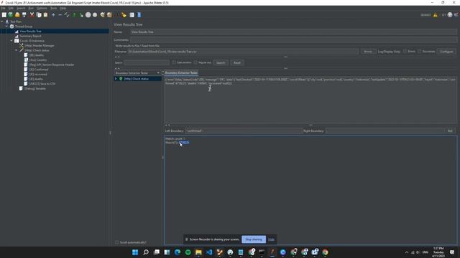This screenshot has width=460, height=258.
Task: Click the Search text field
Action: click(x=147, y=62)
